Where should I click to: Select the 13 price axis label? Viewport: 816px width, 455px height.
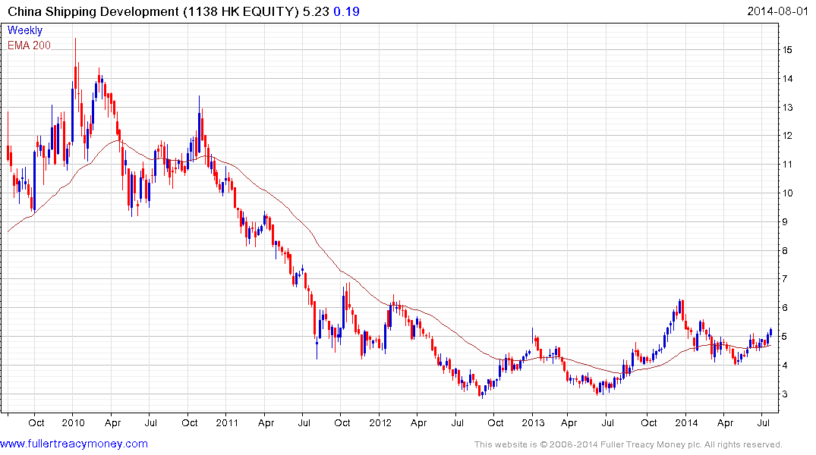click(x=787, y=107)
